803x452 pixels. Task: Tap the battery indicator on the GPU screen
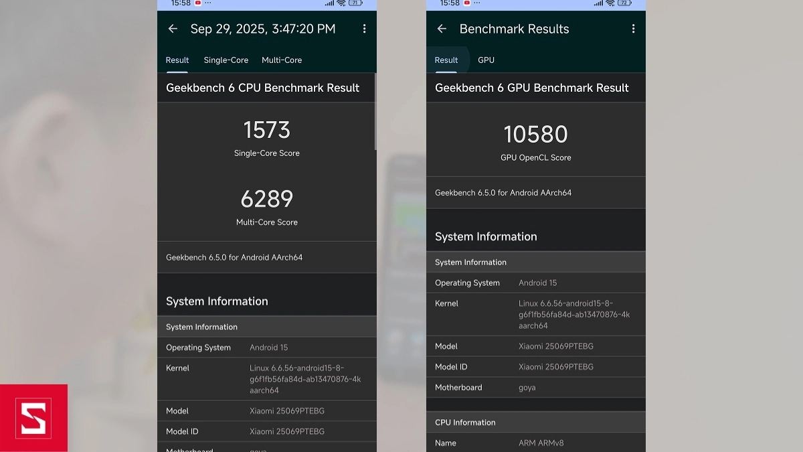625,3
